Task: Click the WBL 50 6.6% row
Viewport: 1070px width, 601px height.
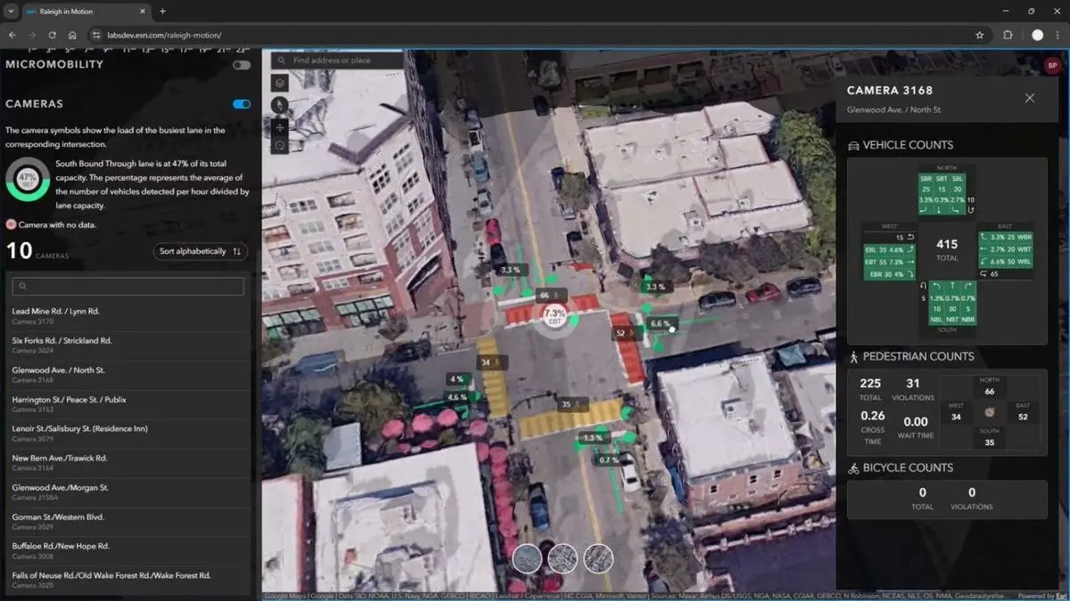Action: tap(1006, 262)
